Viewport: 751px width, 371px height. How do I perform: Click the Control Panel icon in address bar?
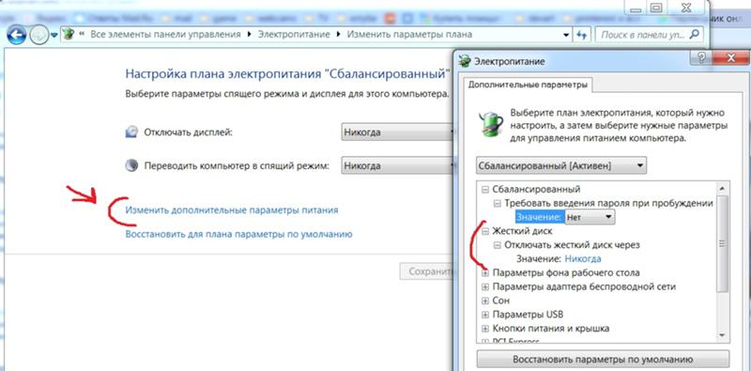(x=69, y=35)
